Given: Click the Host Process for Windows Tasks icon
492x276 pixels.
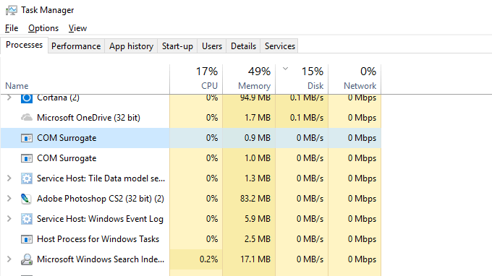Looking at the screenshot, I should point(27,239).
